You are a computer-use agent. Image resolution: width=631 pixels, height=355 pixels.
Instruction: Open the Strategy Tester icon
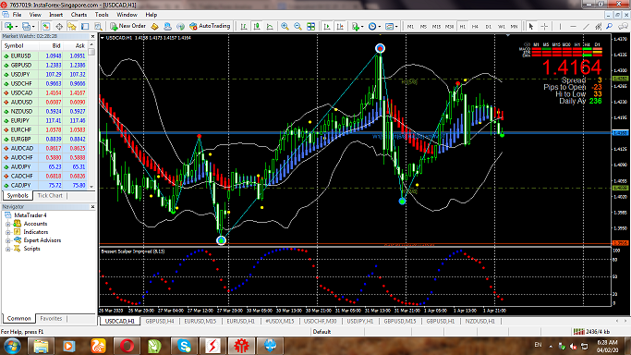pos(98,26)
